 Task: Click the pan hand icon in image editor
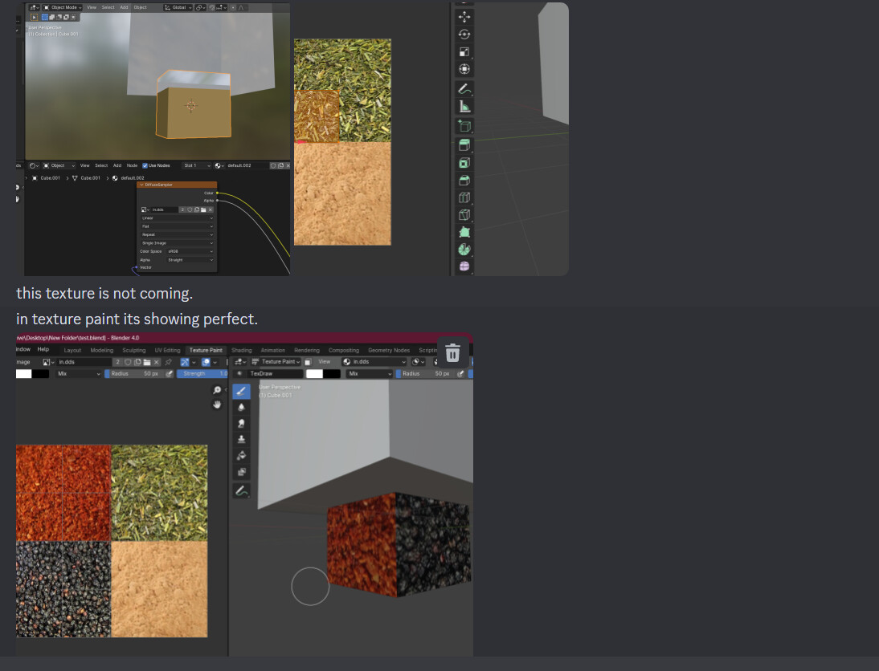[x=217, y=405]
